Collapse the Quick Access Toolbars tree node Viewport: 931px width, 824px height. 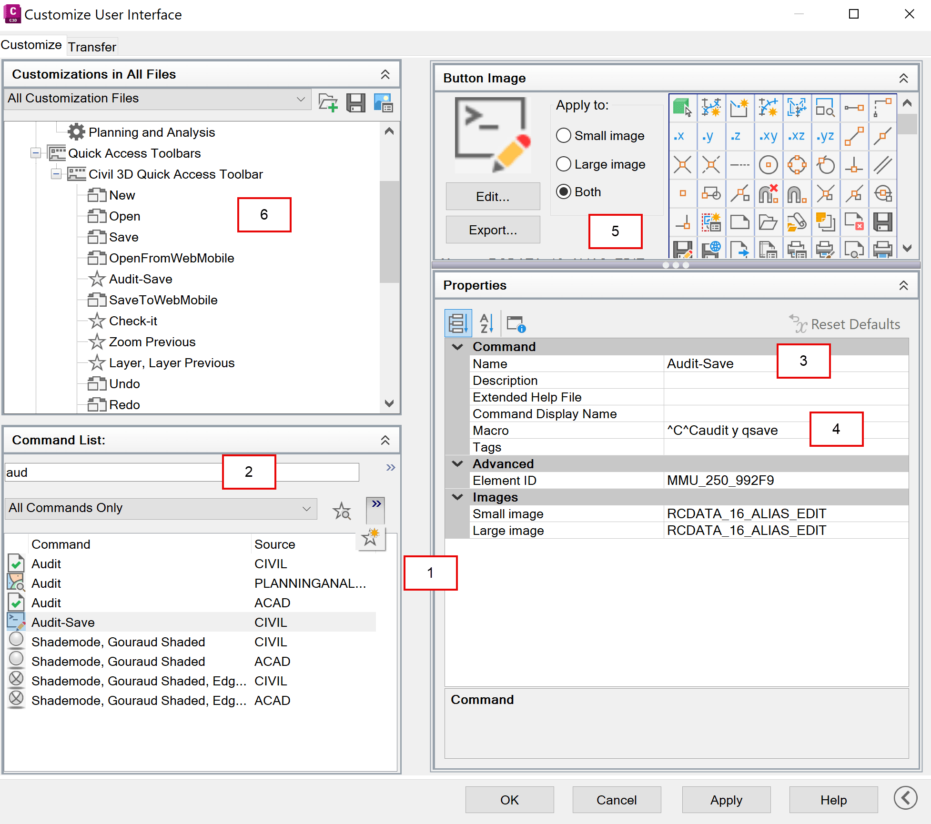coord(35,153)
